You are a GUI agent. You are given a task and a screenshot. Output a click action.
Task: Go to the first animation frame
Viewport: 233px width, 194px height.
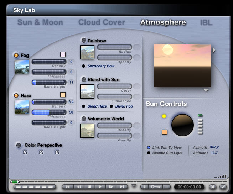68,187
